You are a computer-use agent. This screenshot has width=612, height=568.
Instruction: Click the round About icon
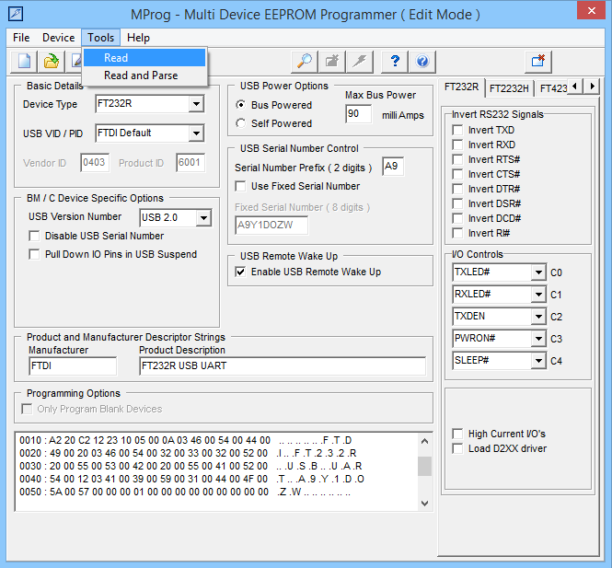coord(422,62)
